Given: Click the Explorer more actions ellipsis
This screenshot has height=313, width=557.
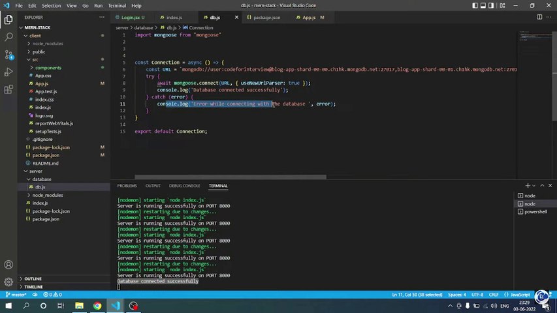Looking at the screenshot, I should coord(102,17).
